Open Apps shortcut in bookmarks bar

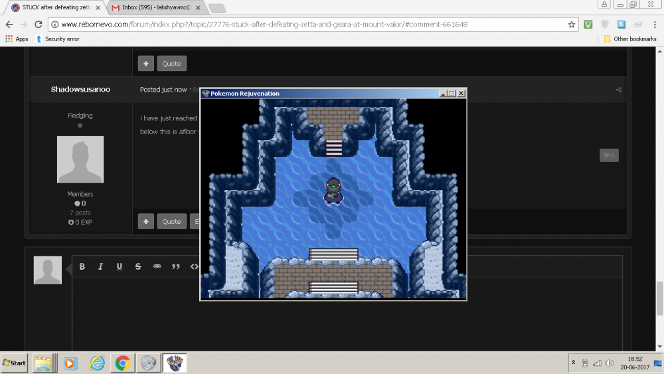17,39
